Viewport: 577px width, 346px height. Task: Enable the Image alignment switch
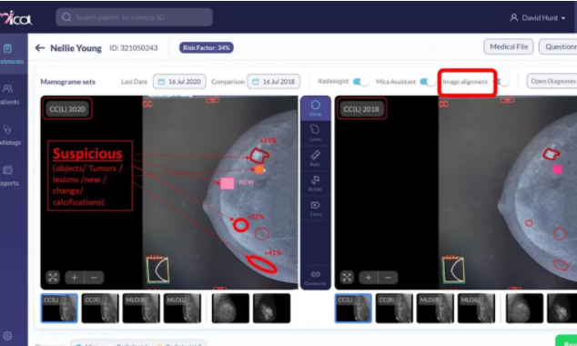tap(503, 81)
